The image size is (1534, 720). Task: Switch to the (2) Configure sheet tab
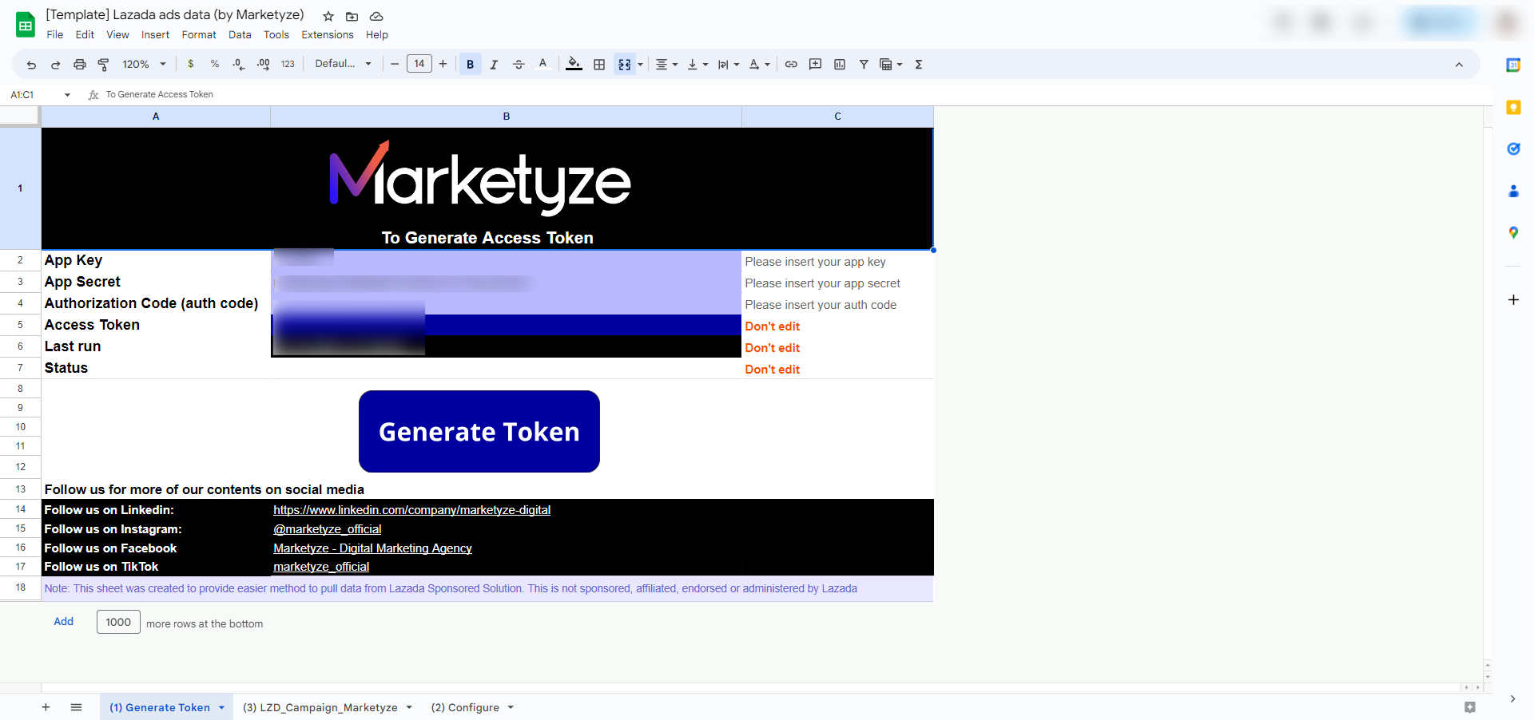point(465,708)
